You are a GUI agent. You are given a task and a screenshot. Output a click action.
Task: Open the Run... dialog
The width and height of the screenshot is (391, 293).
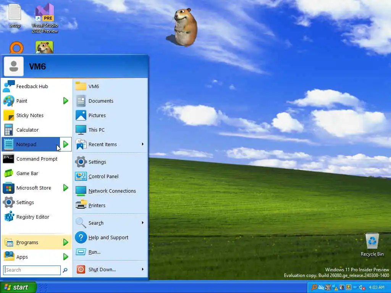(110, 252)
